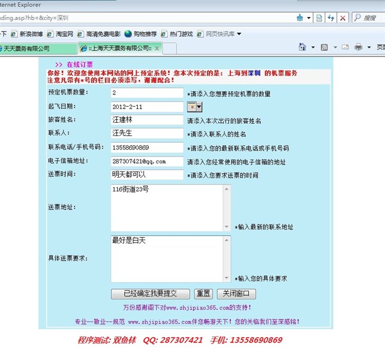385x348 pixels.
Task: Open 新浪微博 favorites link
Action: (27, 34)
